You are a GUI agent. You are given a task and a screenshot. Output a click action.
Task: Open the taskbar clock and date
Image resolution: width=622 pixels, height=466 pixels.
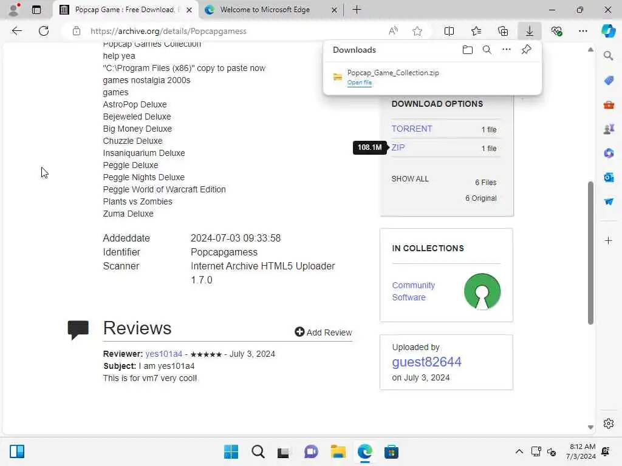[x=581, y=451]
